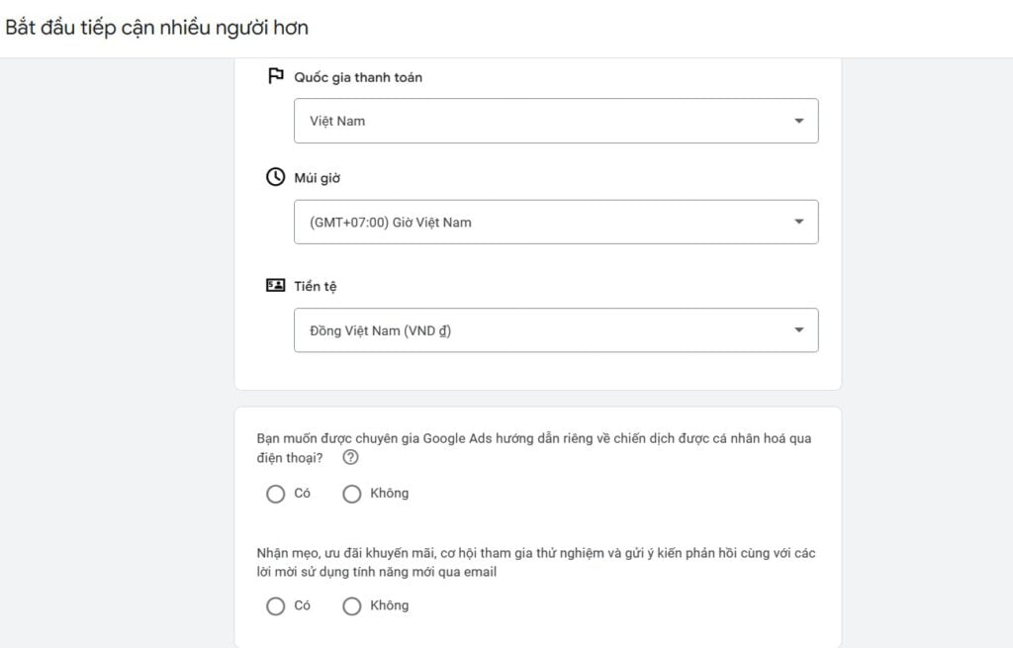The width and height of the screenshot is (1013, 648).
Task: Select Có for email tips and offers
Action: (276, 606)
